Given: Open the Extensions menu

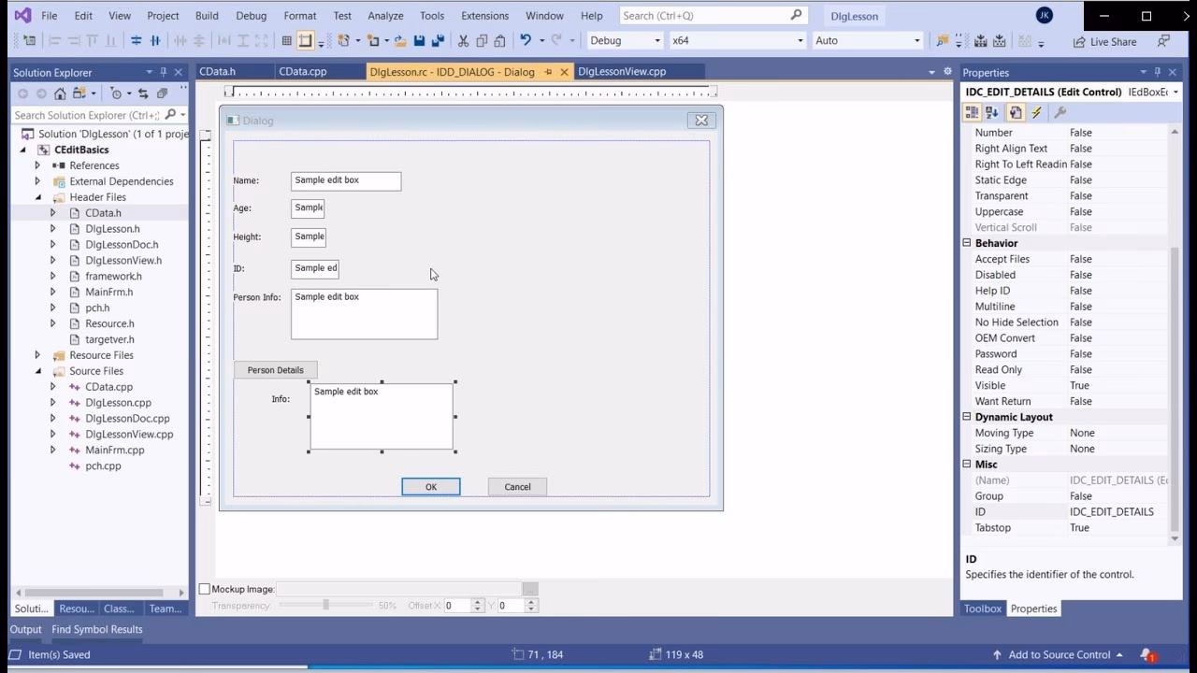Looking at the screenshot, I should pos(484,16).
